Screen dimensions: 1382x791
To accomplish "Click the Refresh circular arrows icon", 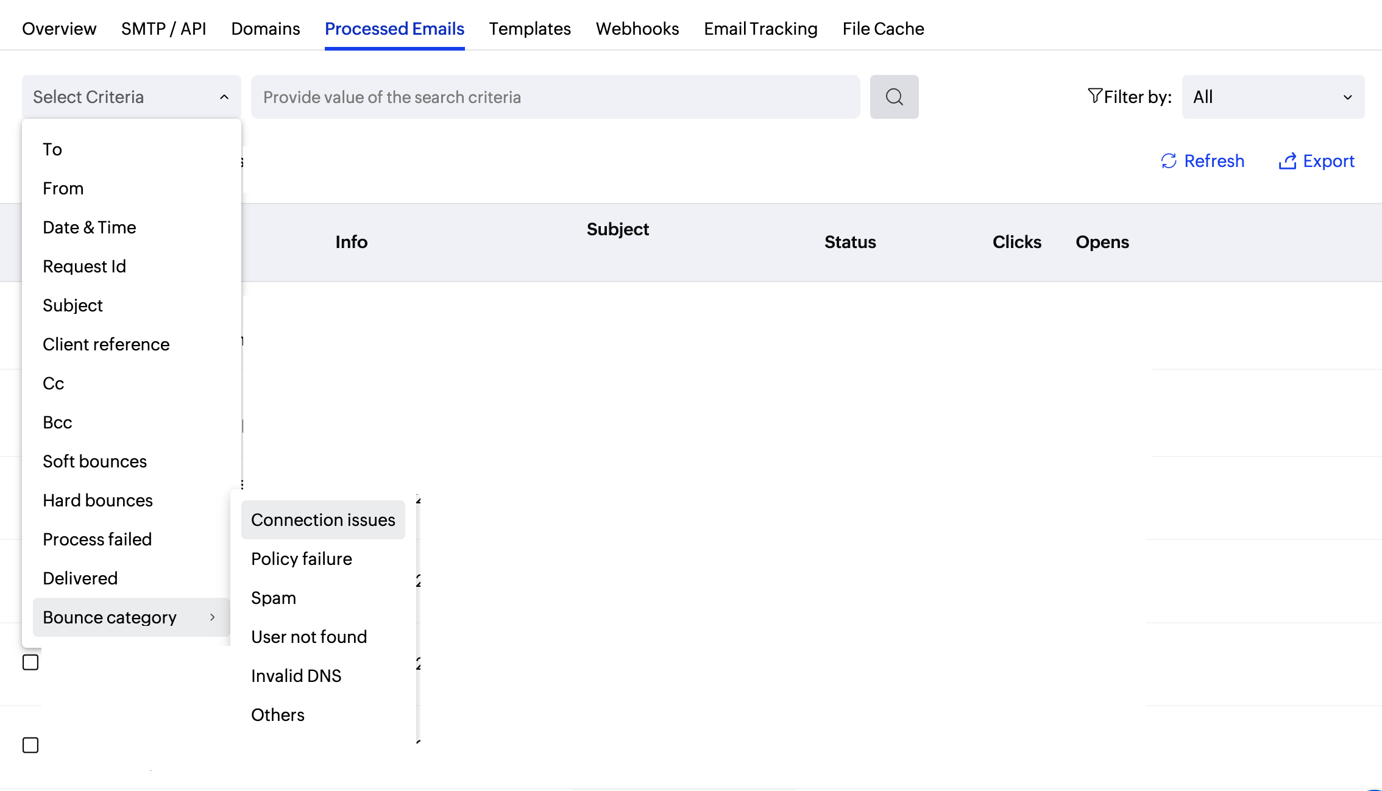I will click(1168, 161).
